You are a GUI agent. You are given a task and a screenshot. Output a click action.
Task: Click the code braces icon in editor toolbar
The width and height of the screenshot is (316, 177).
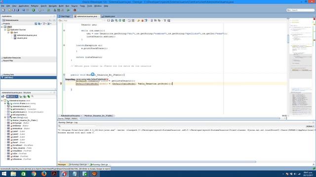click(109, 21)
